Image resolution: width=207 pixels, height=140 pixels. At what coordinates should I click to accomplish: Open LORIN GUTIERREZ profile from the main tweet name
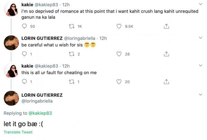coord(42,95)
